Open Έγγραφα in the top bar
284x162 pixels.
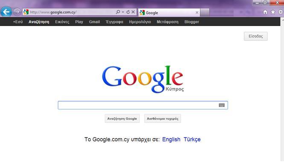pyautogui.click(x=114, y=22)
